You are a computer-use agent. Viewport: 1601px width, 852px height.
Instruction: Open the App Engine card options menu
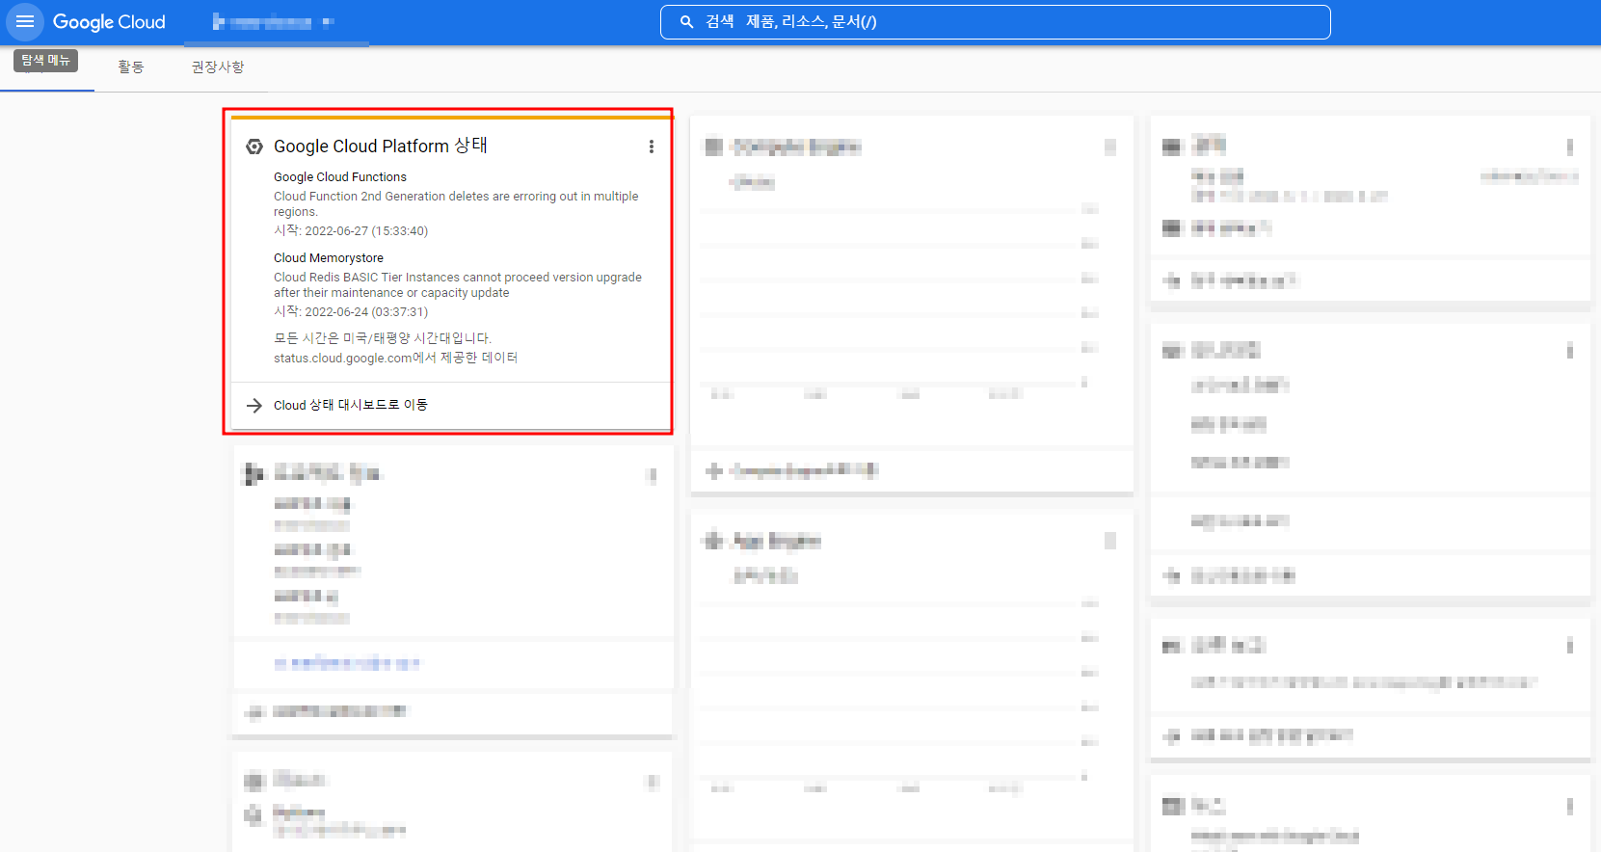1110,541
